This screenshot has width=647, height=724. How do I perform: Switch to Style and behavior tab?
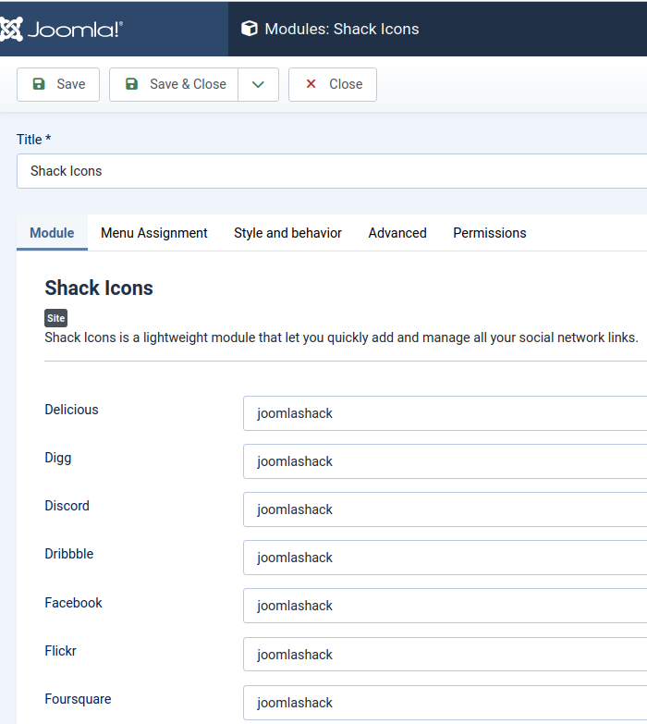coord(288,233)
